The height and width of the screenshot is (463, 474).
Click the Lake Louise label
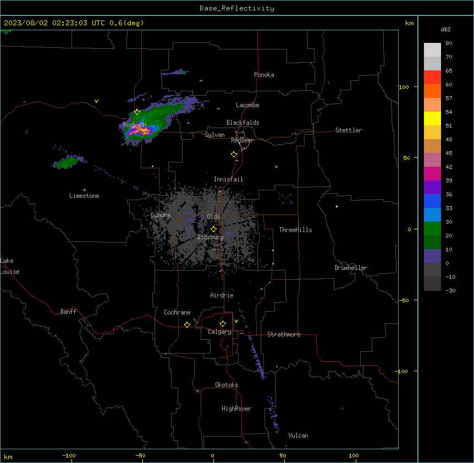click(x=9, y=266)
